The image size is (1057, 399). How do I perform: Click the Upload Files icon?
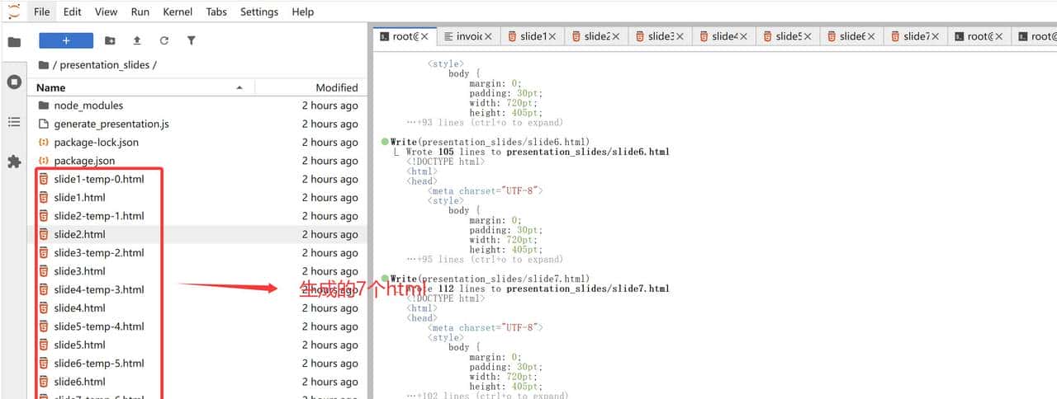(137, 40)
